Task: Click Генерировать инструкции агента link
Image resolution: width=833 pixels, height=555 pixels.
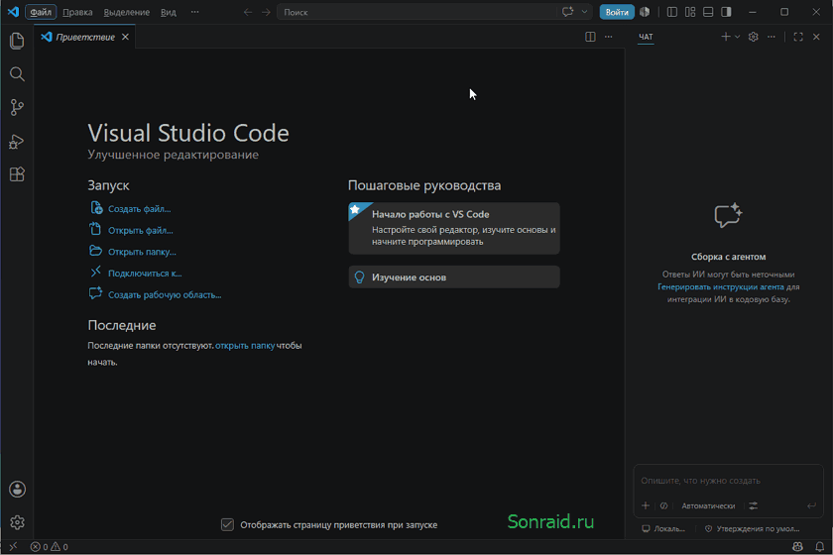Action: [720, 286]
